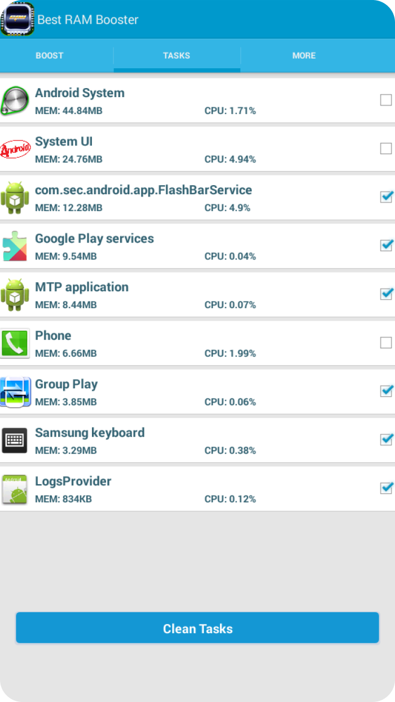
Task: Tap the Google Play services puzzle icon
Action: click(15, 247)
